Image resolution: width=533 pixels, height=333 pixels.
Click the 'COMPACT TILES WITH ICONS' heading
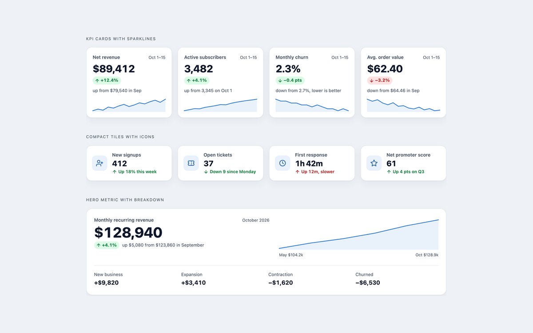120,137
